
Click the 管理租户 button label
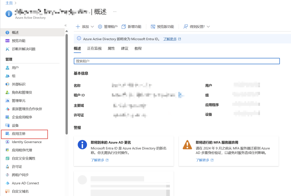[111, 27]
